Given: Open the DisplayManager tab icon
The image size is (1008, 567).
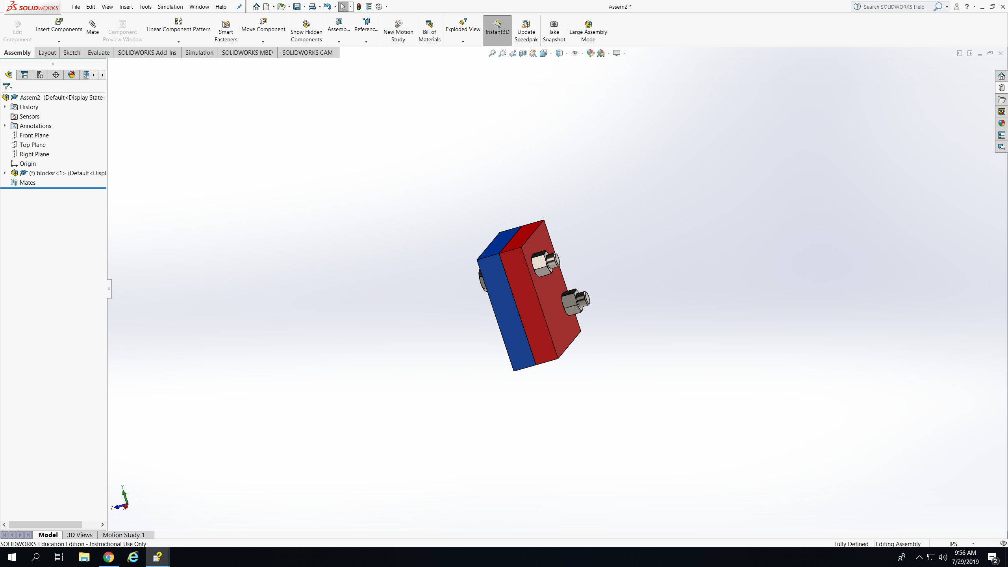Looking at the screenshot, I should coord(72,75).
